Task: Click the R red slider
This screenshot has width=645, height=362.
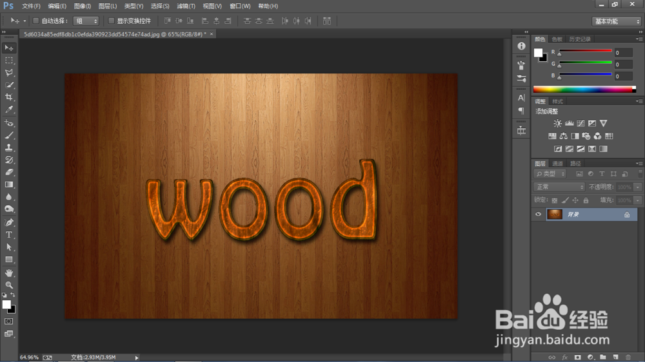Action: click(585, 51)
